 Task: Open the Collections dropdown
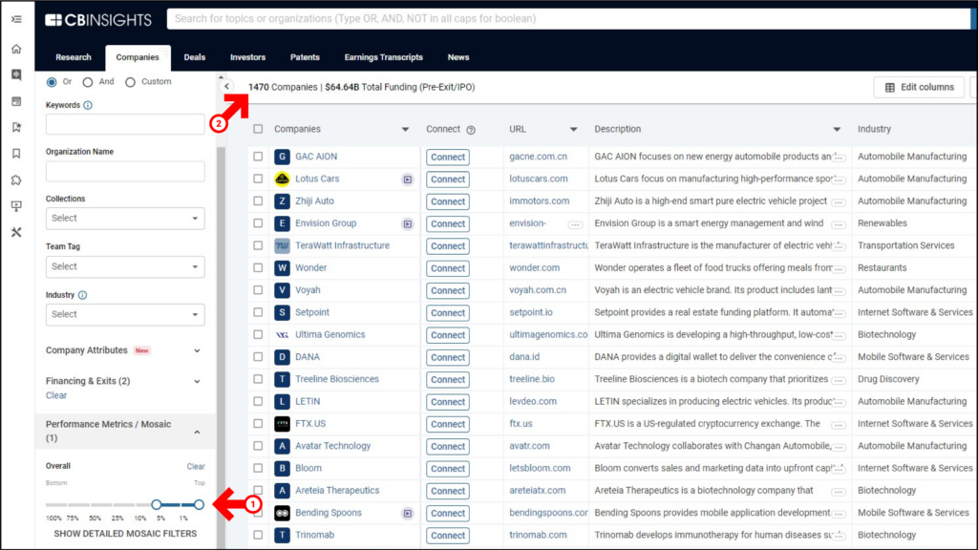click(125, 218)
